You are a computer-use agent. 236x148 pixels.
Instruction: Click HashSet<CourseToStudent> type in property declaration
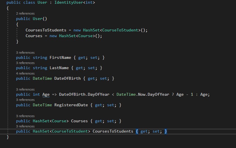(61, 131)
